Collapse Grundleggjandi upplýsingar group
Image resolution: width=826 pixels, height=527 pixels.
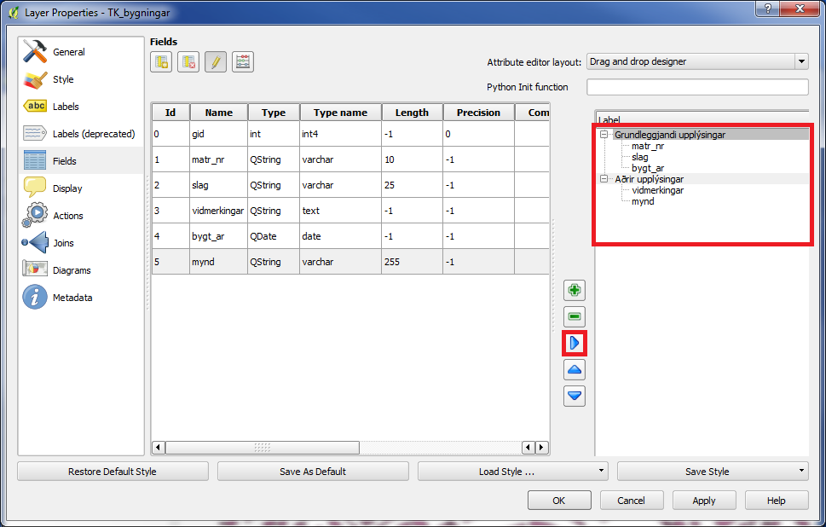point(604,135)
